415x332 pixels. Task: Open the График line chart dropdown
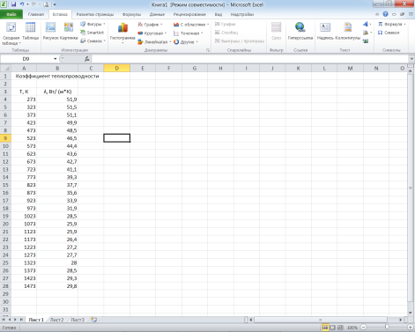point(150,25)
